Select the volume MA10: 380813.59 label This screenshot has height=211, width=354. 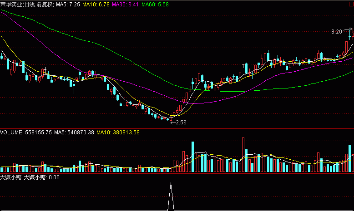tap(118, 132)
